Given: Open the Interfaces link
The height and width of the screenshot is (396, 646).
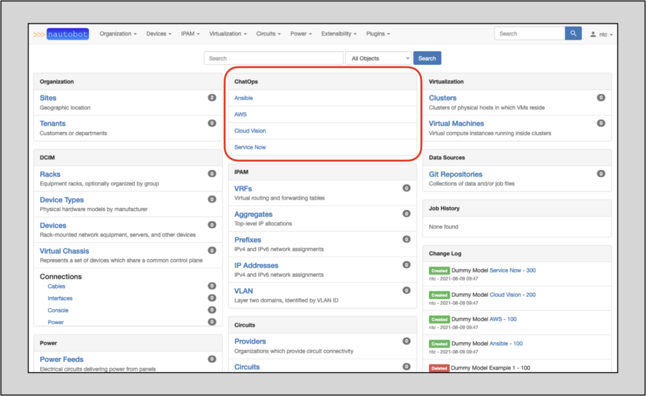Looking at the screenshot, I should [60, 298].
